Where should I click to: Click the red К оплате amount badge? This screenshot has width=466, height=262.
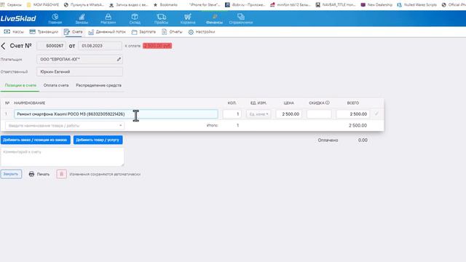[157, 46]
